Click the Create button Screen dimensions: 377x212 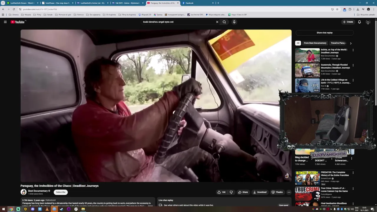[x=348, y=22]
